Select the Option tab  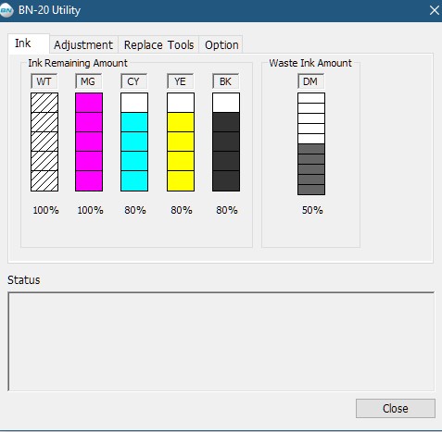pos(221,45)
